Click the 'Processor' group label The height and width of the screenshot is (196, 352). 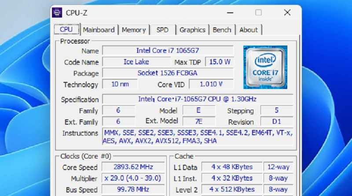(x=75, y=41)
